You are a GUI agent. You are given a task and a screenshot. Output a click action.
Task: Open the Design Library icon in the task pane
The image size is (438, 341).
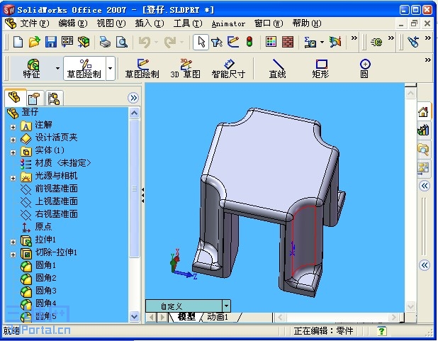coord(423,130)
